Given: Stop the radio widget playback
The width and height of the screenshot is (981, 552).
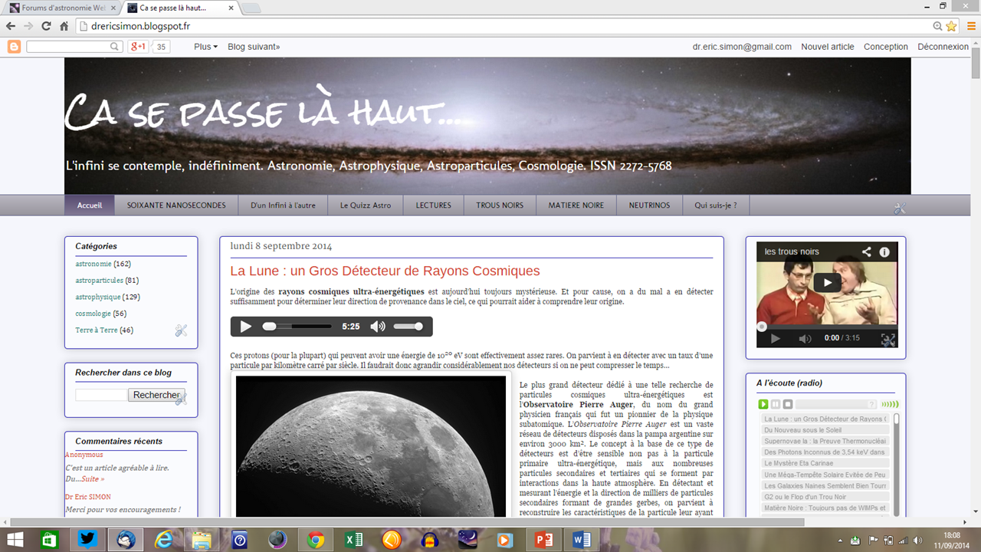Looking at the screenshot, I should click(x=788, y=404).
